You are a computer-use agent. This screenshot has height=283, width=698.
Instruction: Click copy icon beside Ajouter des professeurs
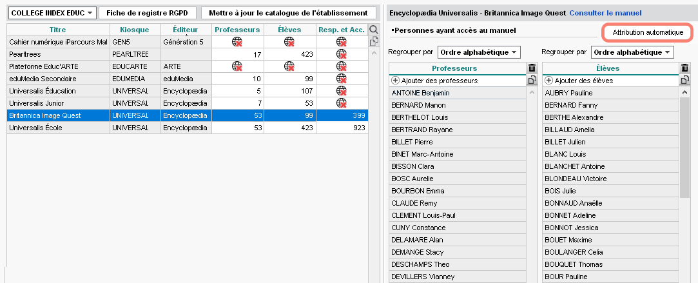pos(532,81)
